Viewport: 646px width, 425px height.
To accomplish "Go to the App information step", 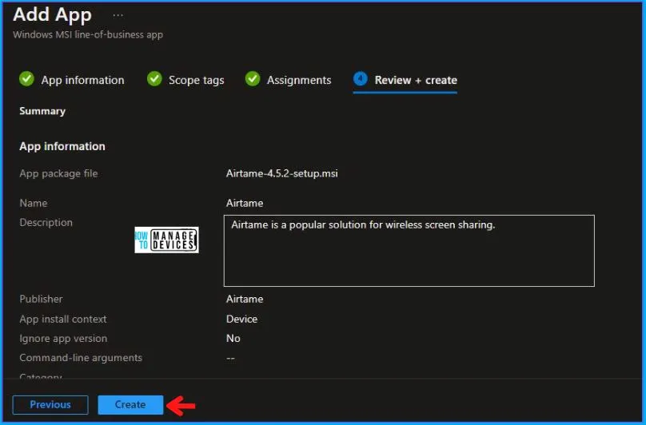I will 82,80.
